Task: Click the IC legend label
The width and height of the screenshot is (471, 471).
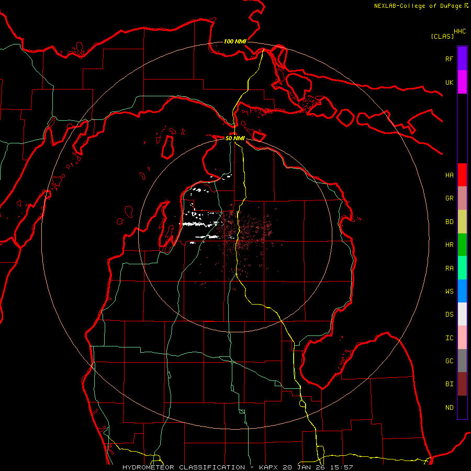Action: coord(449,338)
